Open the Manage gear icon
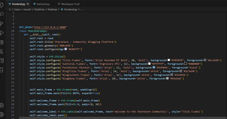This screenshot has height=119, width=227. (2, 115)
